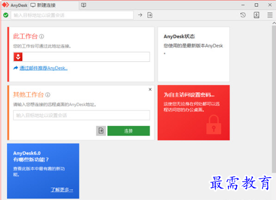Open the hamburger main menu
This screenshot has height=200, width=276.
tap(270, 15)
